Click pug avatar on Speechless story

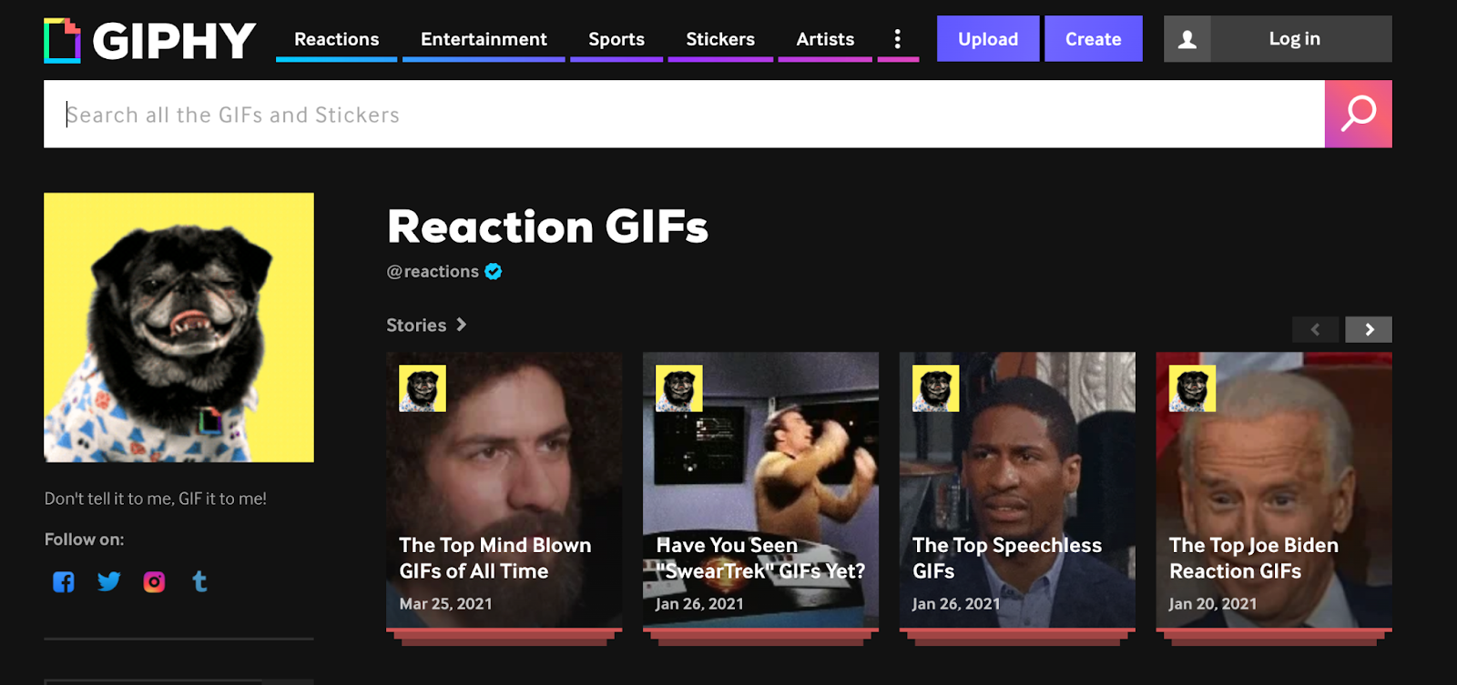pyautogui.click(x=936, y=388)
